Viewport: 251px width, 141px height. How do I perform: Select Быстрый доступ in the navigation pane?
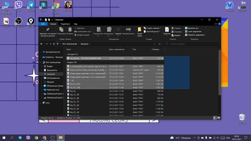53,52
